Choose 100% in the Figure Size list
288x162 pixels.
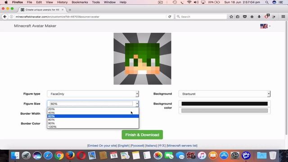(93, 127)
